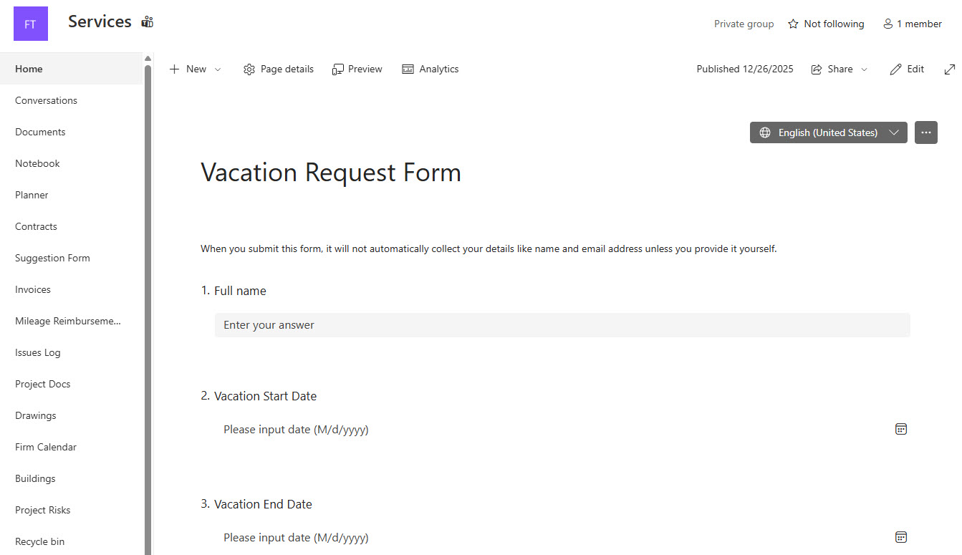
Task: Click the Not following star icon
Action: [x=793, y=24]
